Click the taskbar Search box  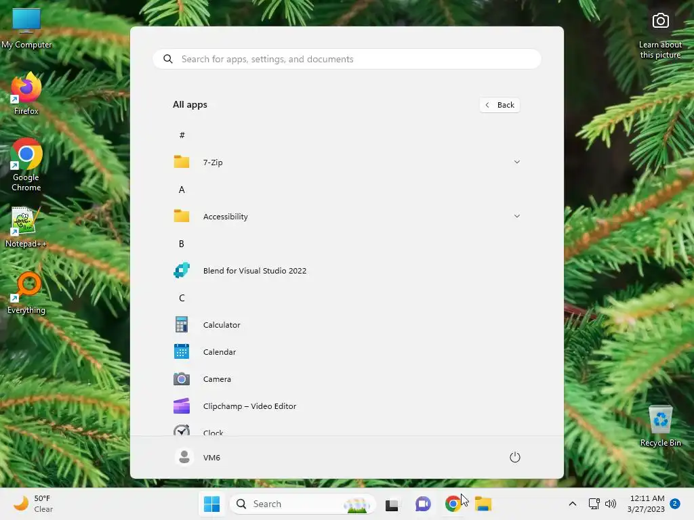[x=302, y=504]
